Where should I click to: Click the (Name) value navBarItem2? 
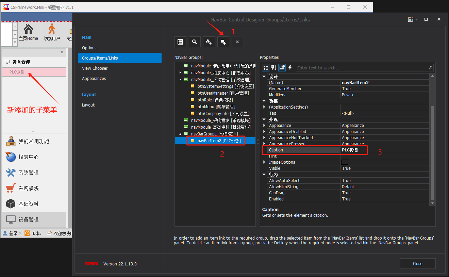(x=385, y=83)
